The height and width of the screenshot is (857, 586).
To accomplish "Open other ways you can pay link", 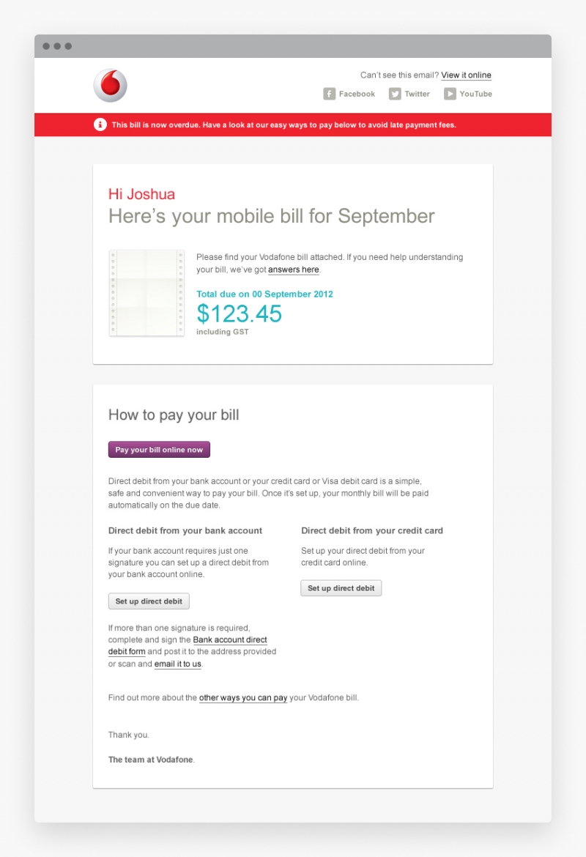I will coord(242,697).
